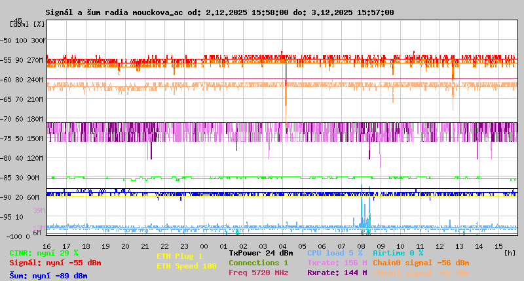This screenshot has width=524, height=281.
Task: Click the '08' hour tick on x-axis
Action: pos(362,246)
